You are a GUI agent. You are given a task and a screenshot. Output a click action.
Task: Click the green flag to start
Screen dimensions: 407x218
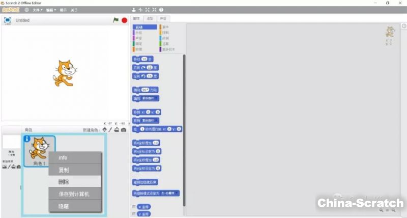pos(115,20)
